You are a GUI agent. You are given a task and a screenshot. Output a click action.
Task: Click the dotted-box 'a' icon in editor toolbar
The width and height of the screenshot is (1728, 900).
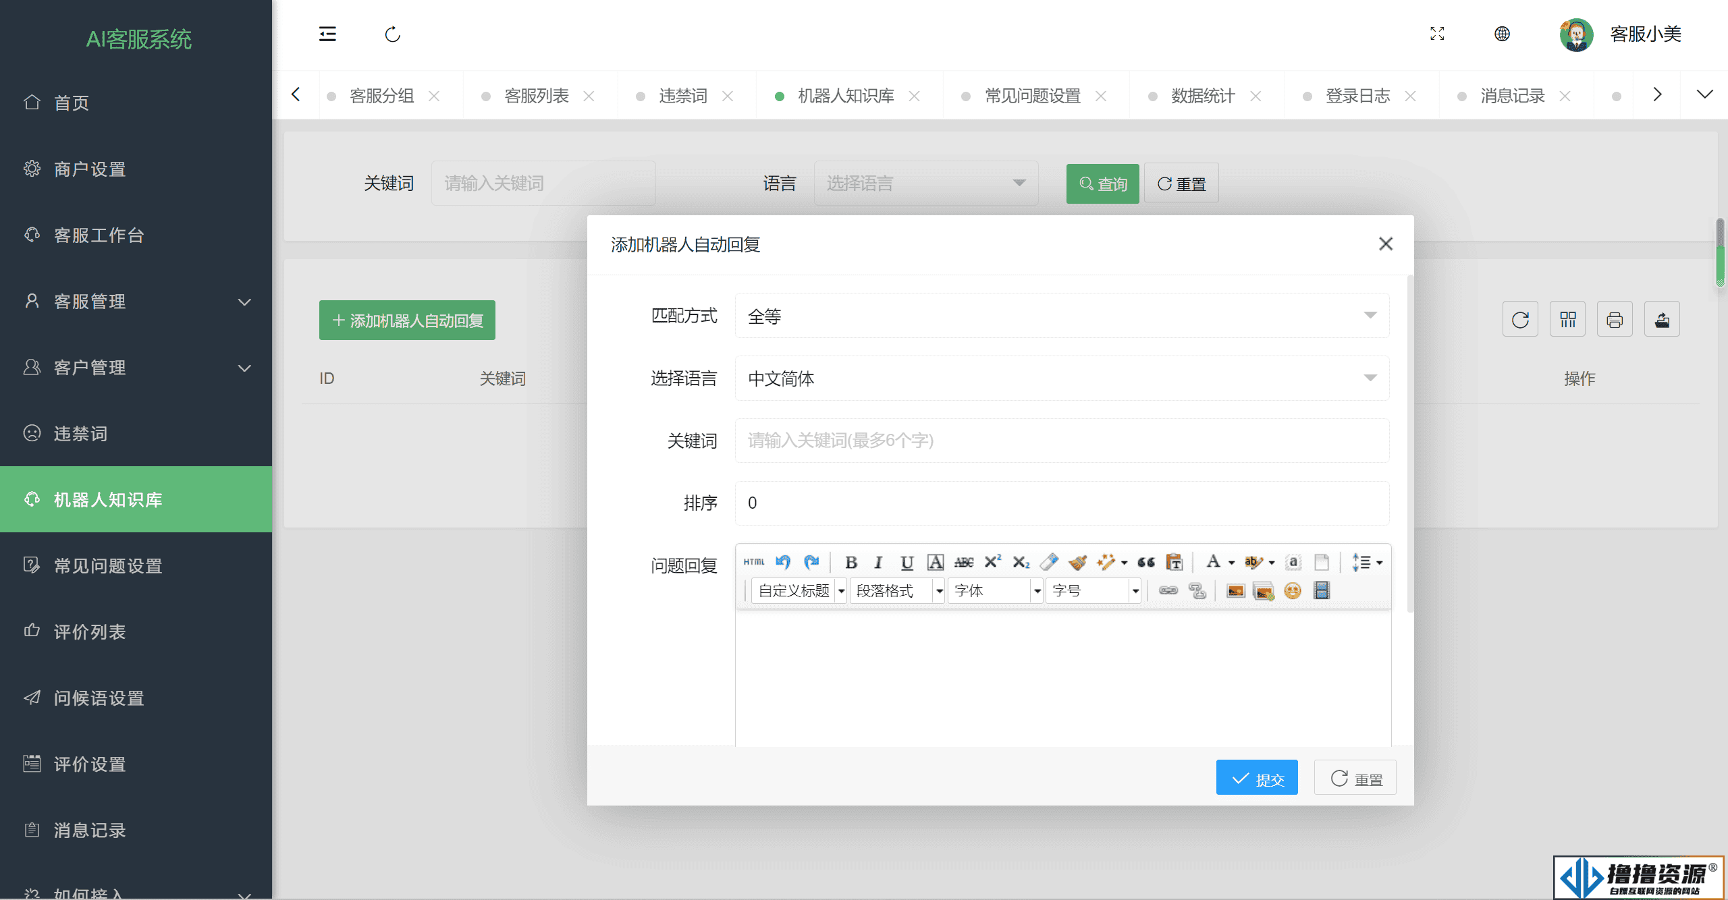[x=1293, y=562]
